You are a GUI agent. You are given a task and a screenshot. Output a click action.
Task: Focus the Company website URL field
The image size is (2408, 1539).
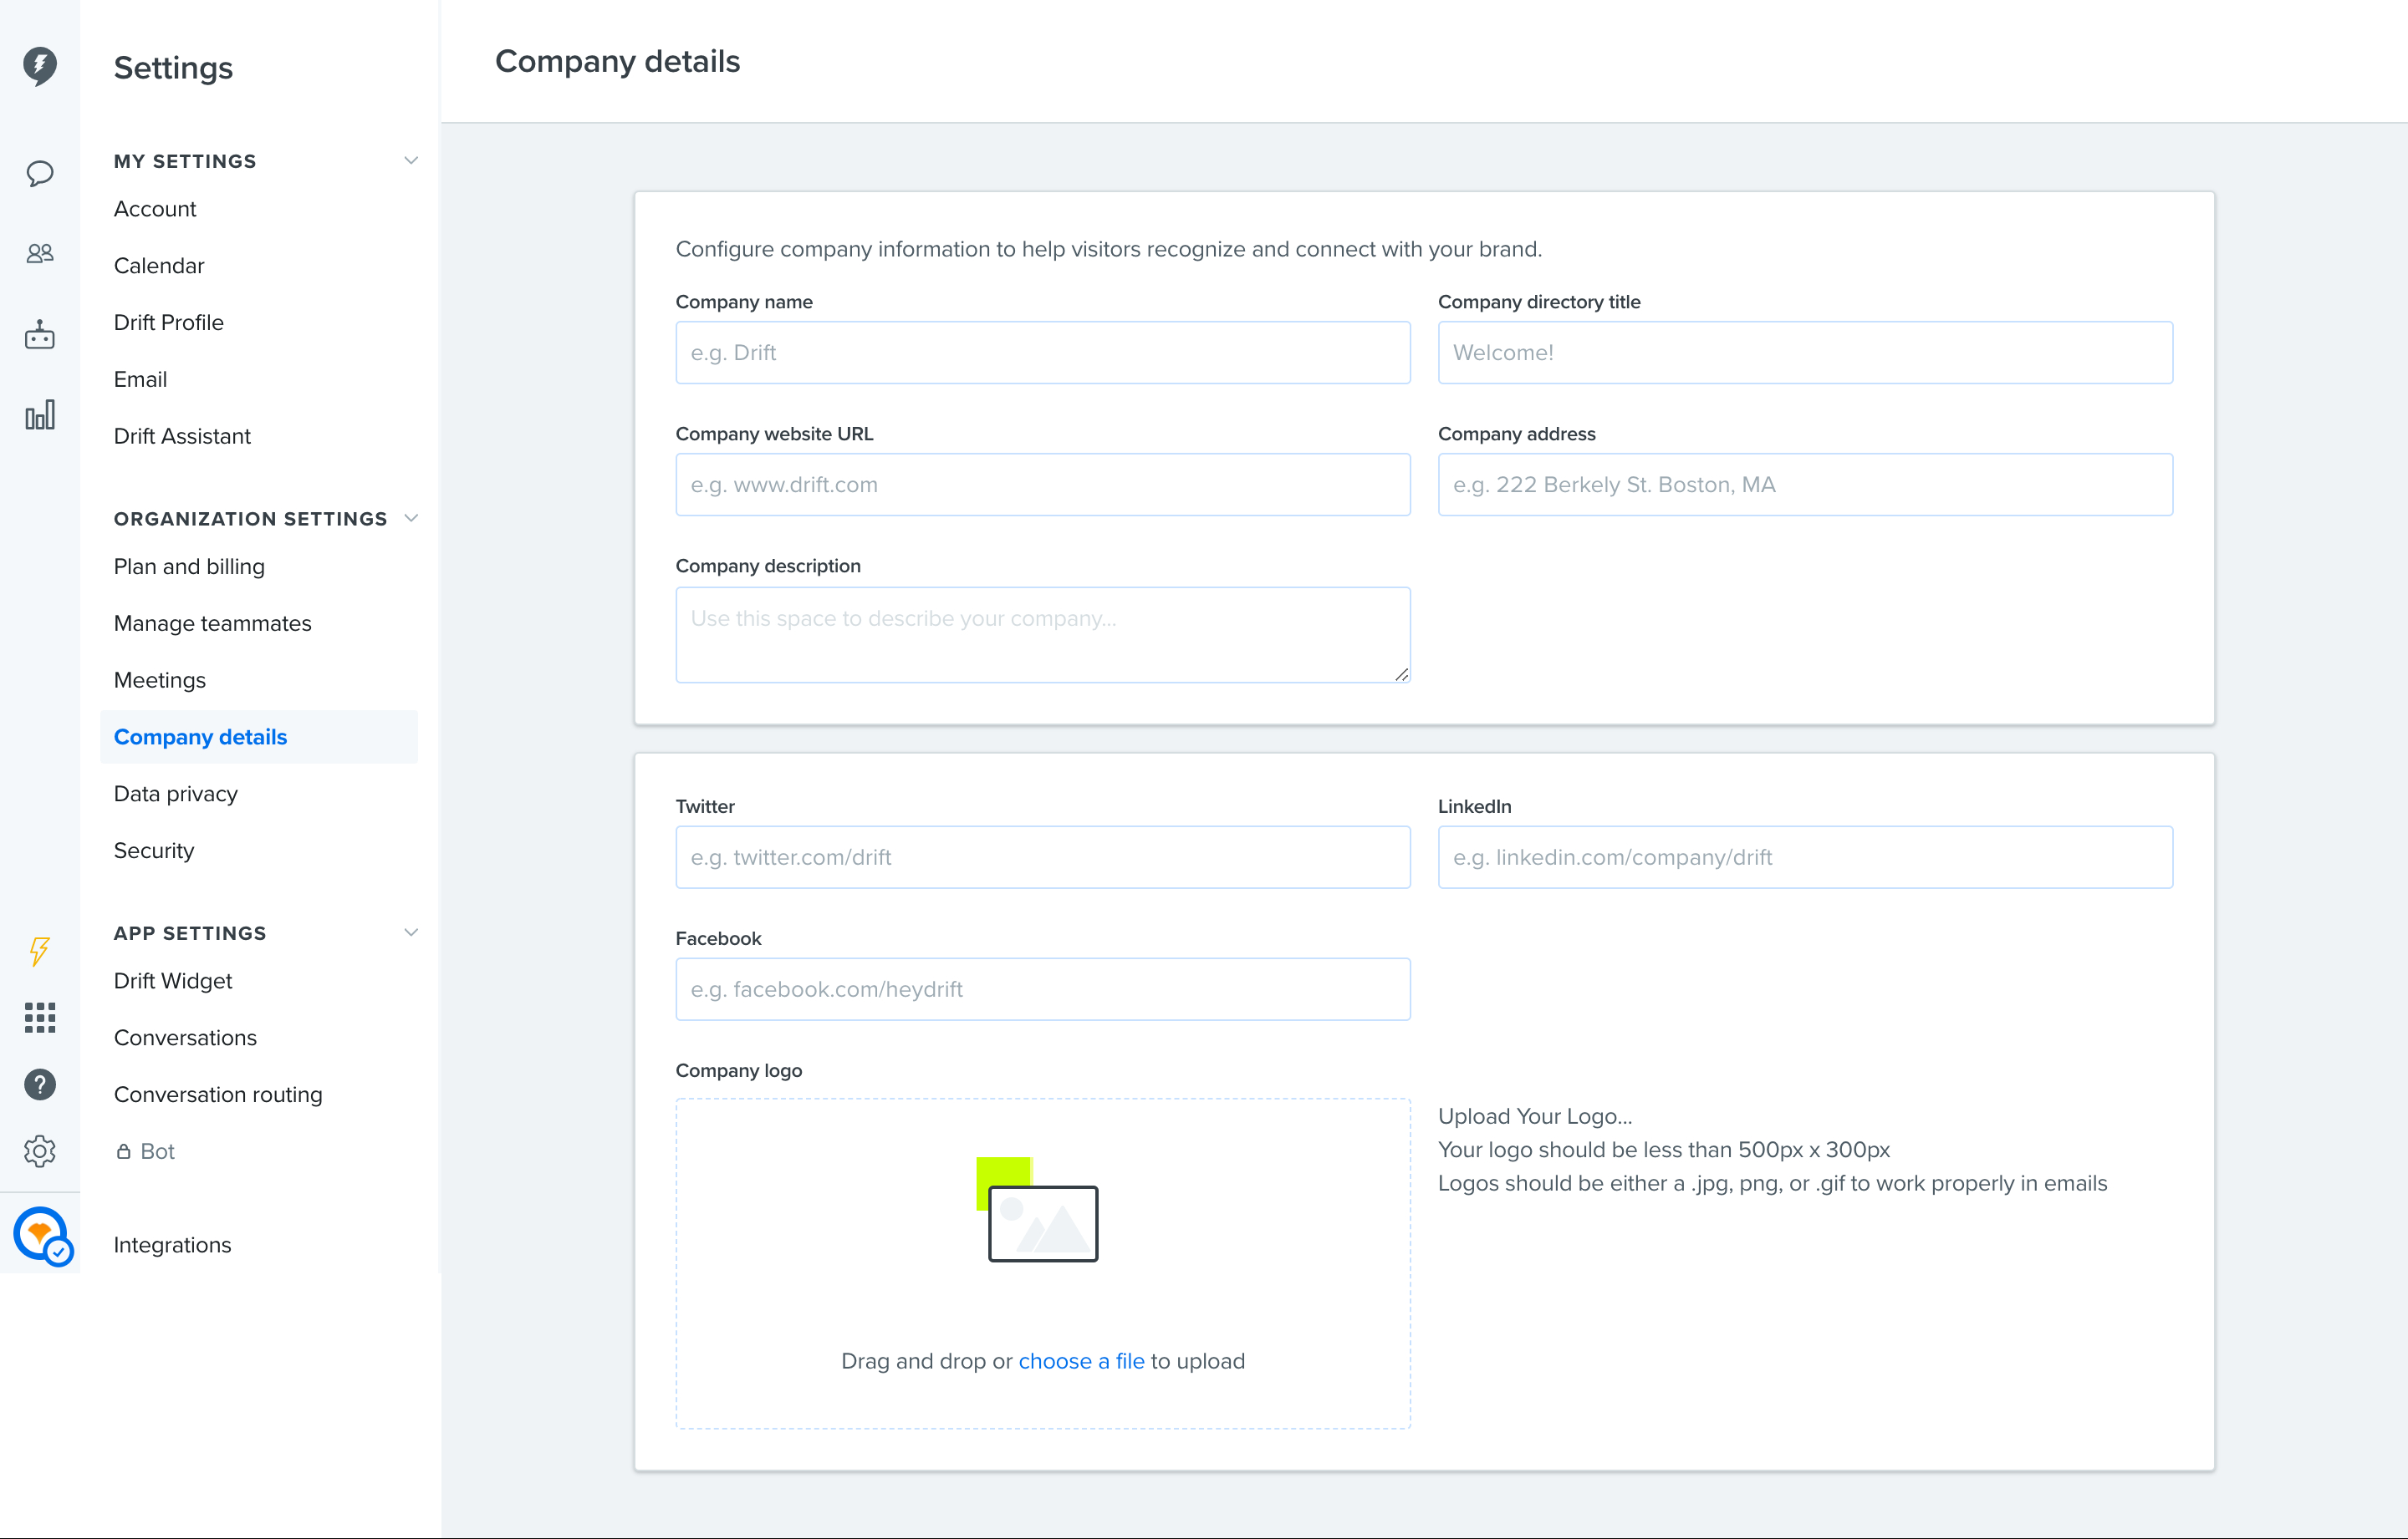(1043, 485)
